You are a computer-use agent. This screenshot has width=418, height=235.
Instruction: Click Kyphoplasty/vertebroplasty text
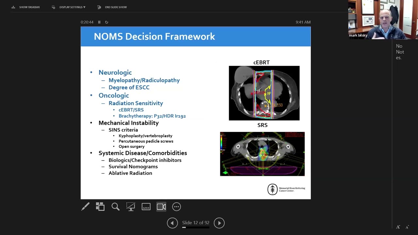pos(145,136)
